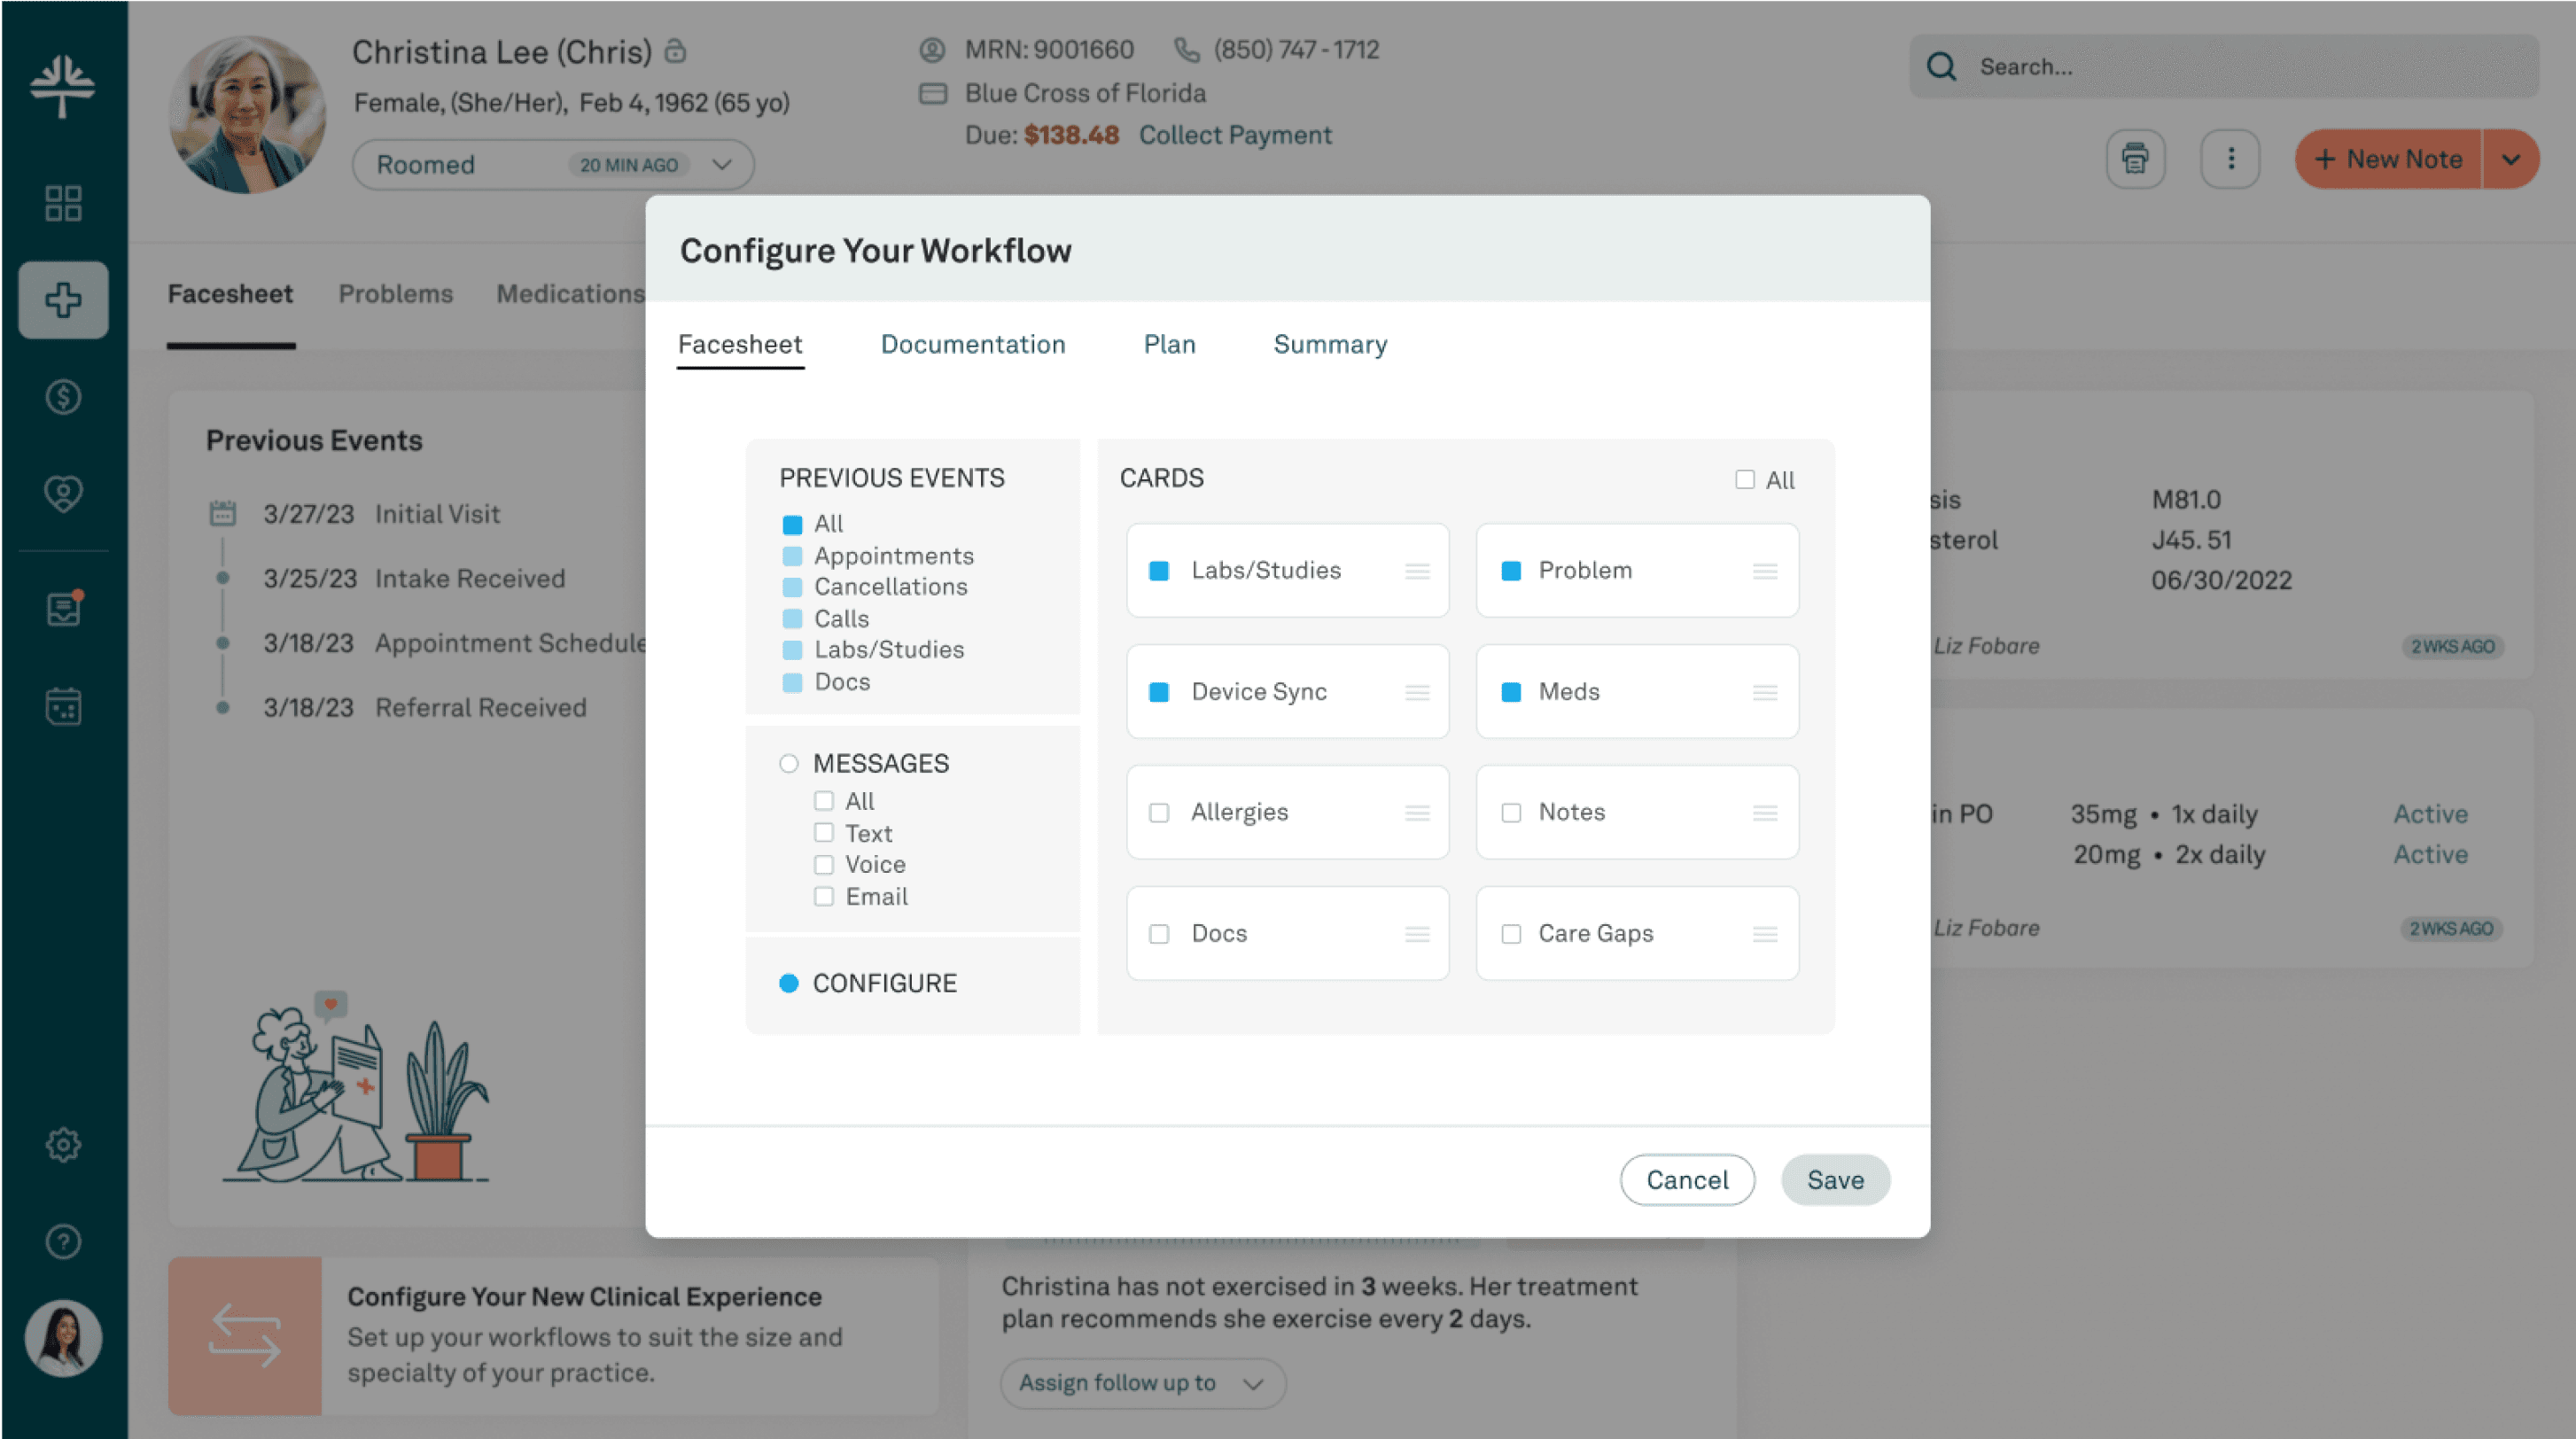The height and width of the screenshot is (1439, 2576).
Task: Click the drag handle on Problem card
Action: [1765, 571]
